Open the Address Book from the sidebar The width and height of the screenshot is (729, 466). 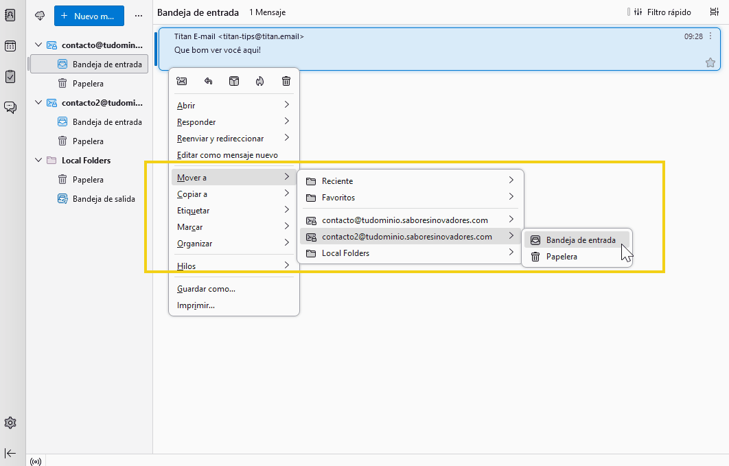10,15
